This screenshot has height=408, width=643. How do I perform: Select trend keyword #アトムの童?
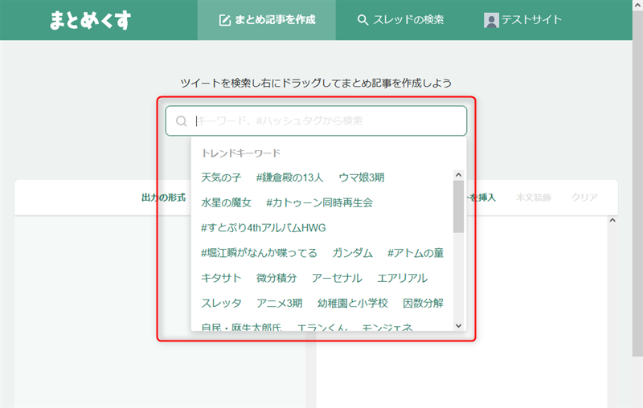(x=416, y=253)
